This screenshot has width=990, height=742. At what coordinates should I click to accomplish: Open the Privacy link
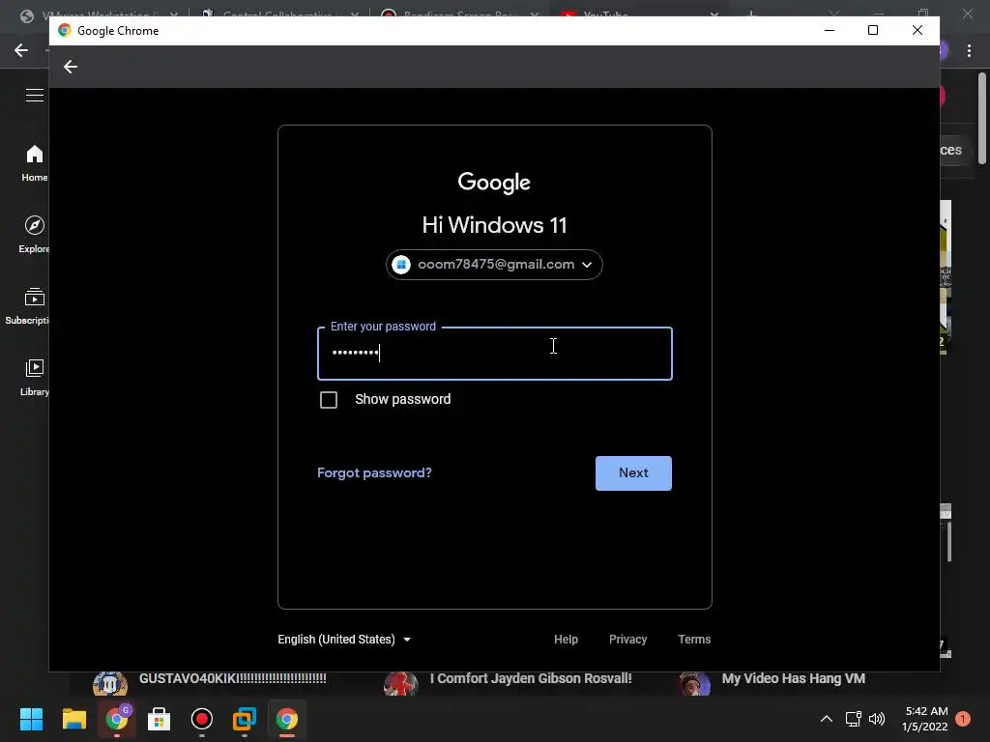(627, 640)
